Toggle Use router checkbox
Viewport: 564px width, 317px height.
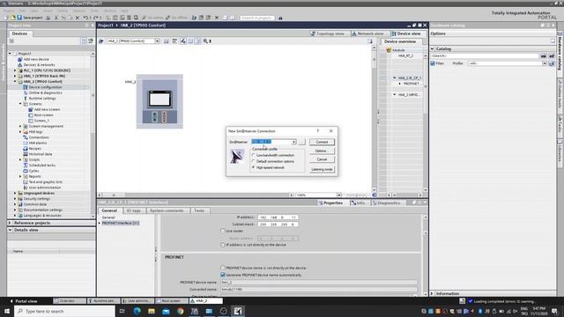pyautogui.click(x=223, y=231)
